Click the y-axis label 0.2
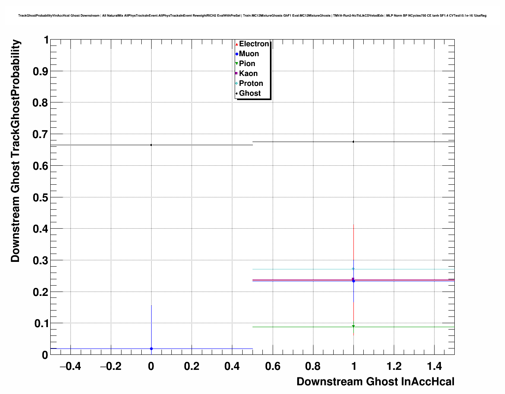 [40, 292]
